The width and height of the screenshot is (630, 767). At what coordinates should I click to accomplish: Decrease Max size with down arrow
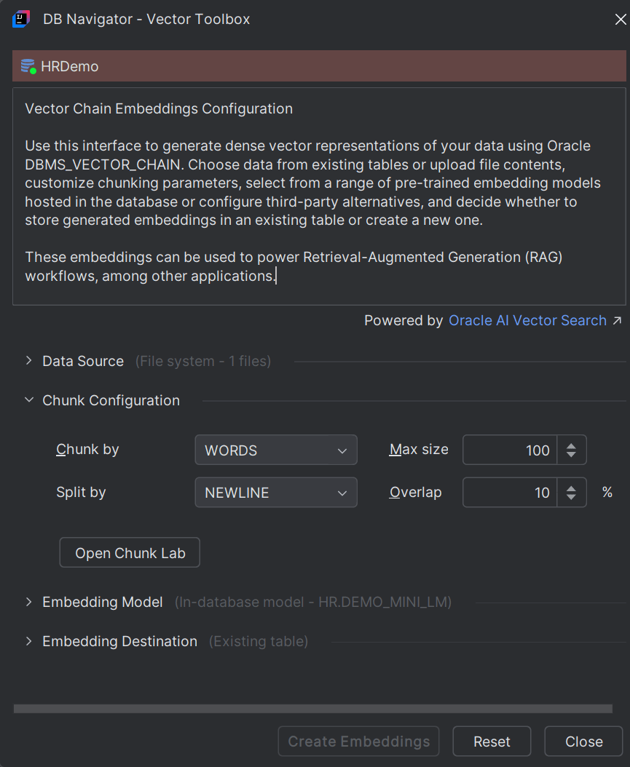point(572,456)
